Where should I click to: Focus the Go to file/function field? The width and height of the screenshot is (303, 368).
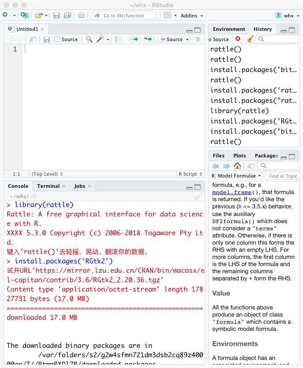124,16
